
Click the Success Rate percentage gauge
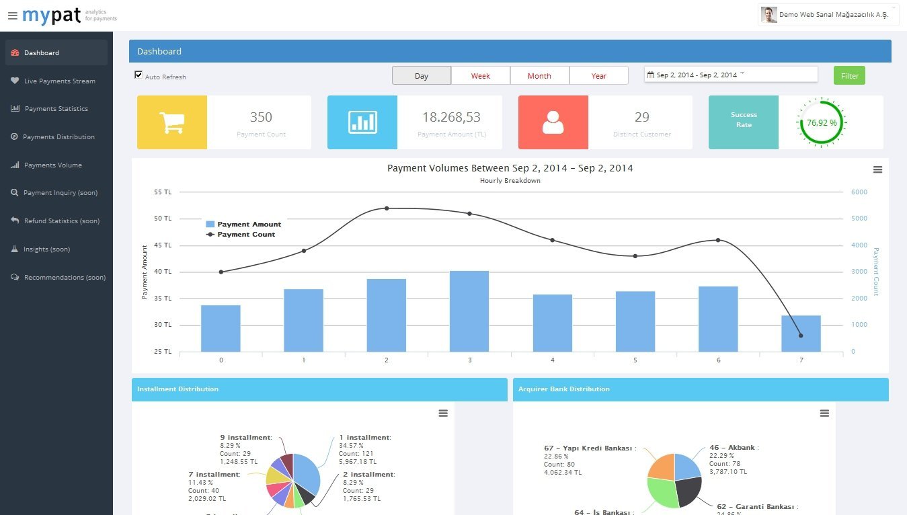(x=820, y=122)
